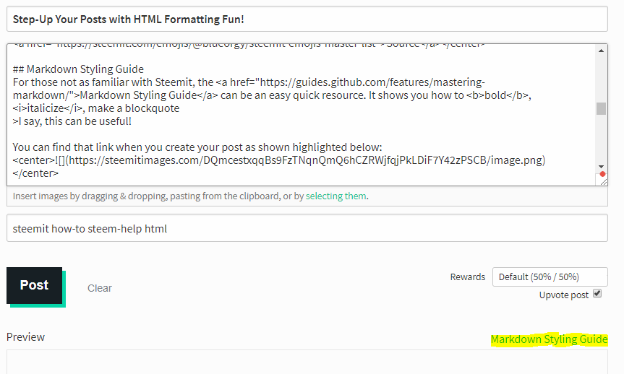Click the steemitimages.com image URL line in the editor
The image size is (624, 374).
279,160
